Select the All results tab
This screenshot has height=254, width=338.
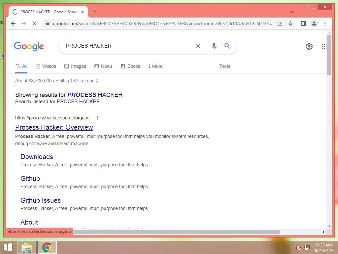[21, 66]
